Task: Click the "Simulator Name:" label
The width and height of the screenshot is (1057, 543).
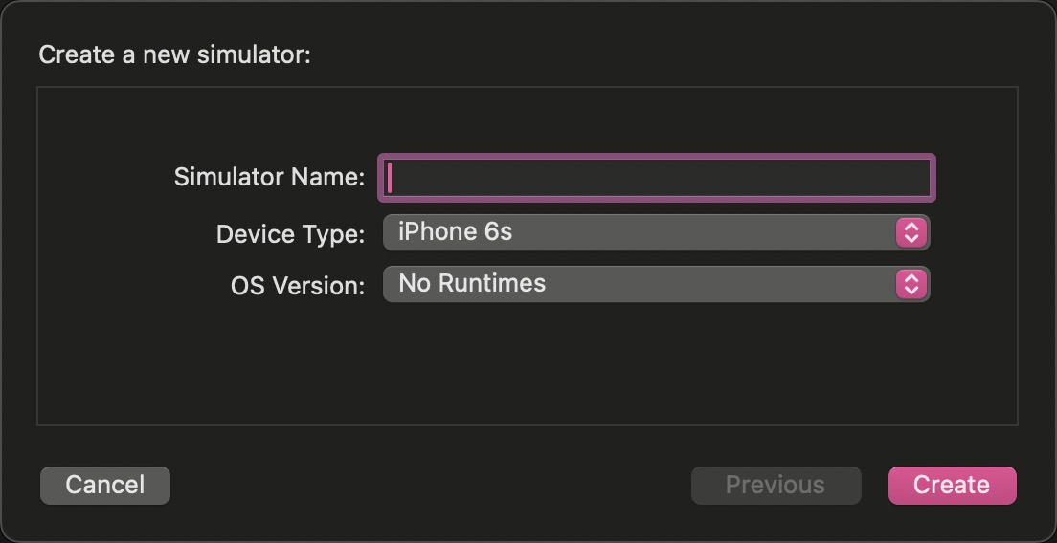Action: tap(269, 178)
